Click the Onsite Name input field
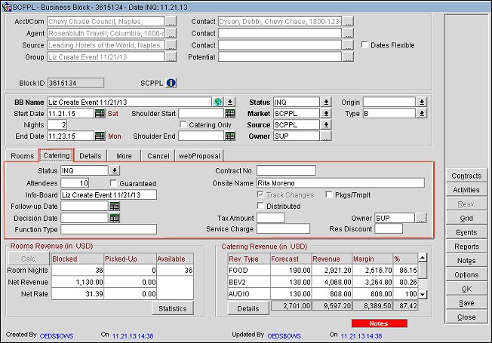This screenshot has height=343, width=492. (340, 182)
